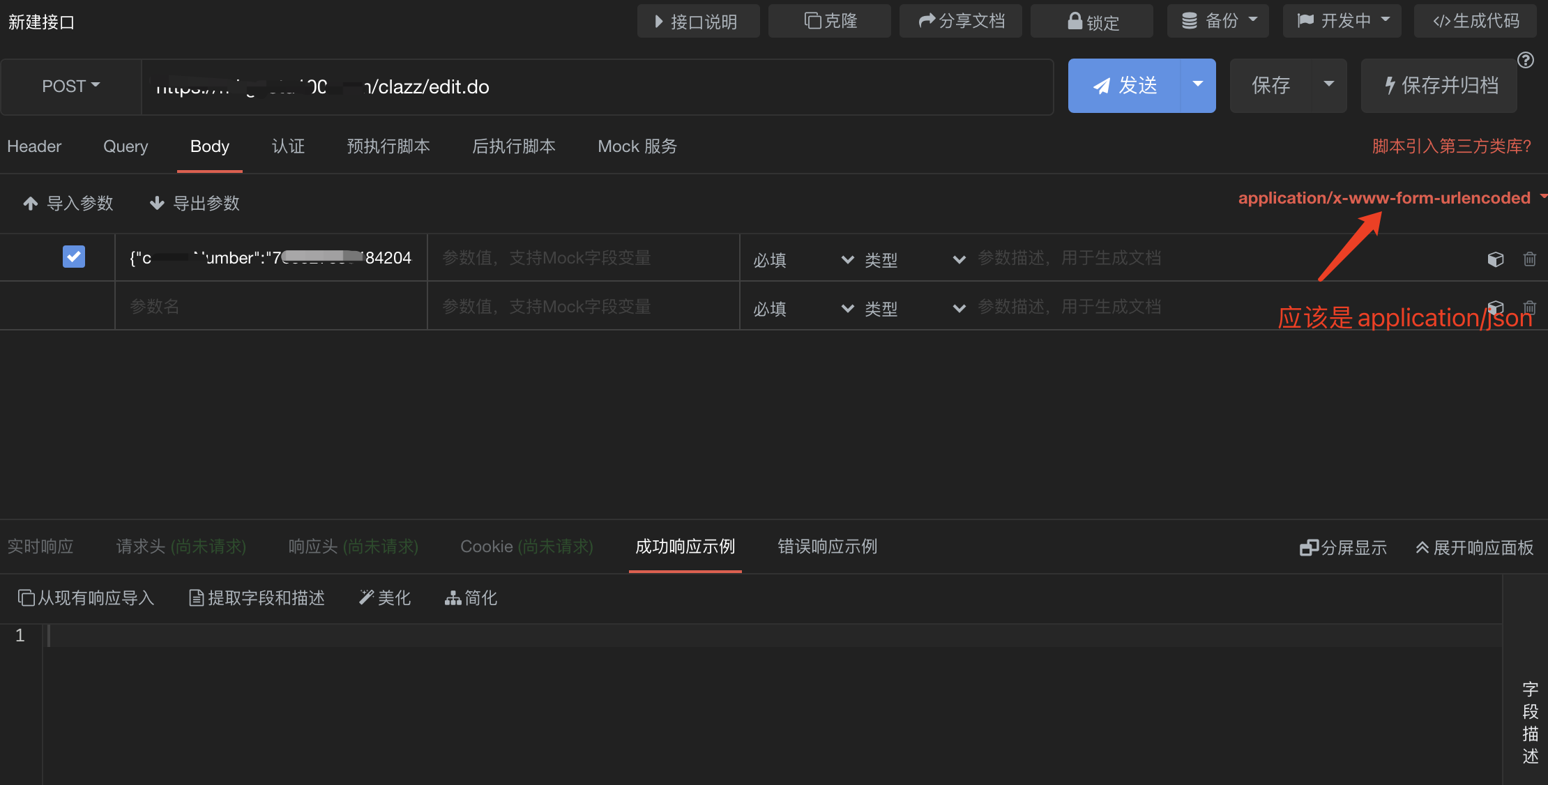Simplify the response with 简化
Image resolution: width=1548 pixels, height=785 pixels.
(x=471, y=598)
